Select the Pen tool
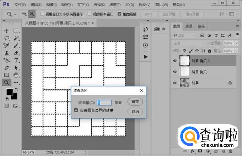242x156 pixels. coord(7,68)
